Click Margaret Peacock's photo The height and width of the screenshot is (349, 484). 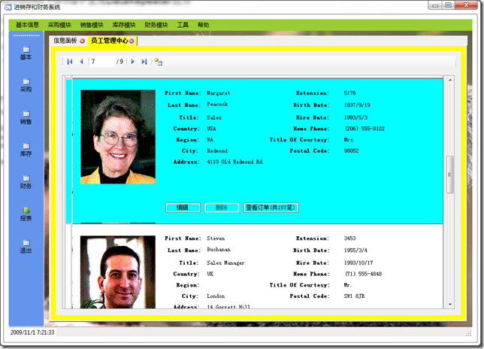(x=118, y=137)
